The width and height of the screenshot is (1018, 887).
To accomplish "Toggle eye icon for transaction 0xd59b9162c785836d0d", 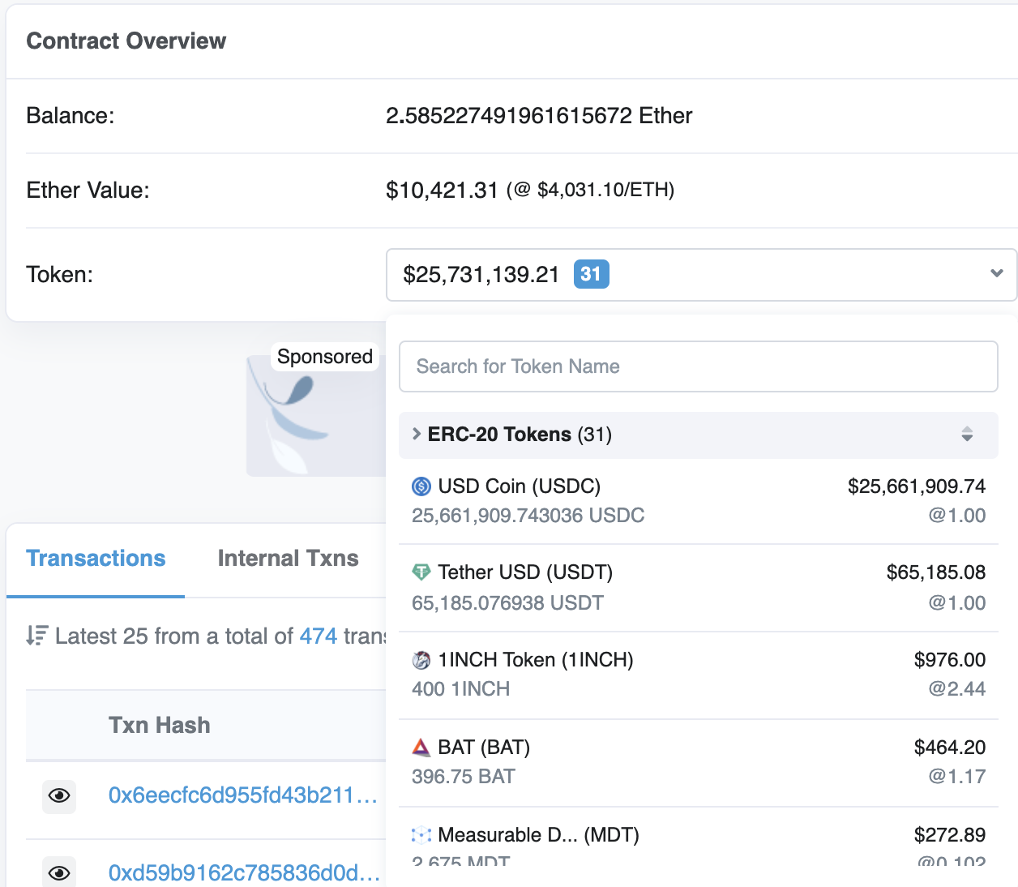I will (x=59, y=872).
